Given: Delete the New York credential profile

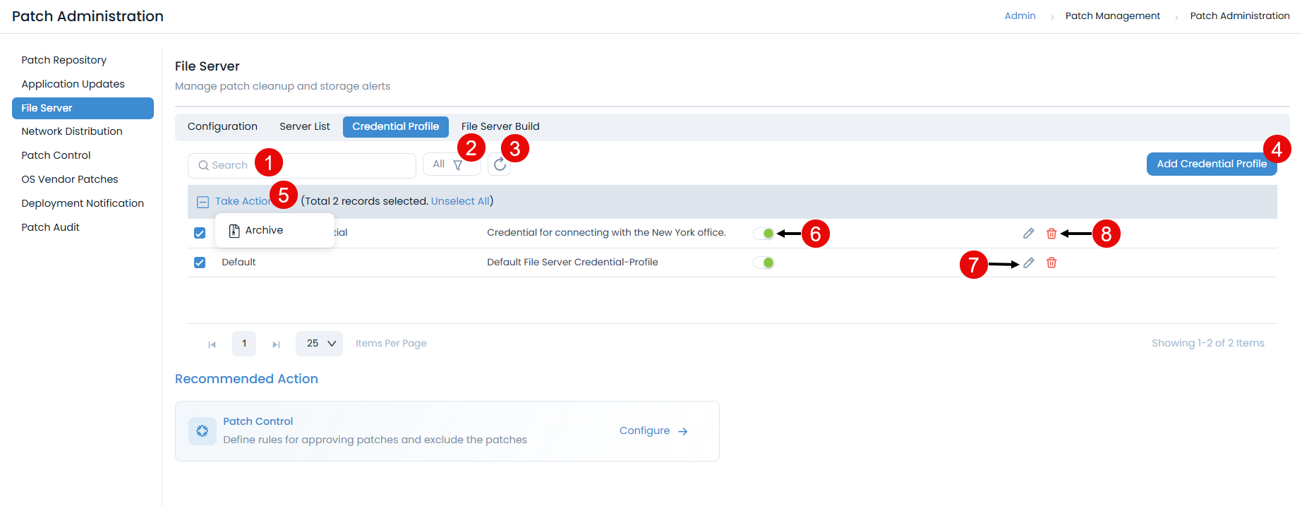Looking at the screenshot, I should (x=1051, y=234).
